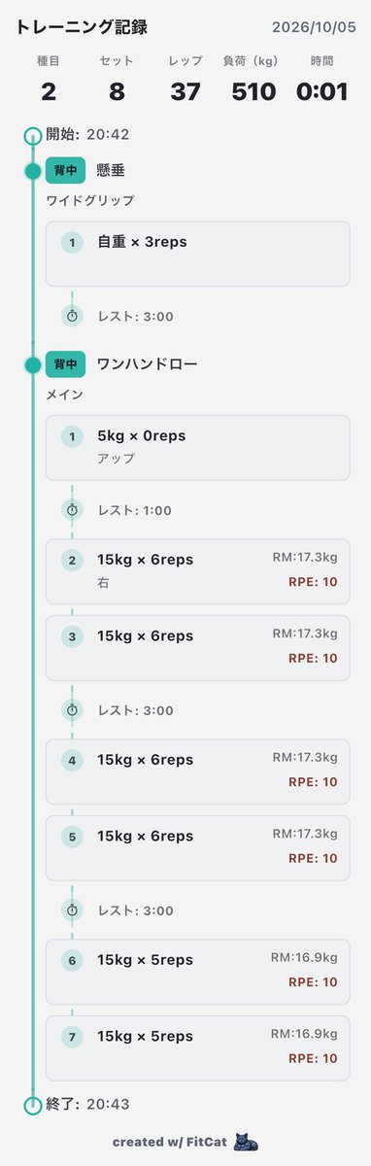Click the 背中 tag next to ワンハンドロー
This screenshot has height=1166, width=371.
tap(66, 365)
